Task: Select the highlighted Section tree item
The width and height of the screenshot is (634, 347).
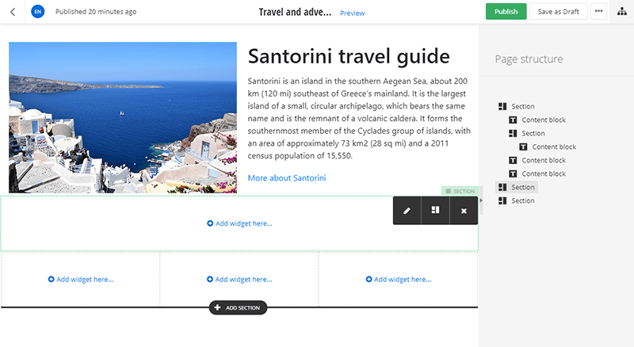Action: [522, 187]
